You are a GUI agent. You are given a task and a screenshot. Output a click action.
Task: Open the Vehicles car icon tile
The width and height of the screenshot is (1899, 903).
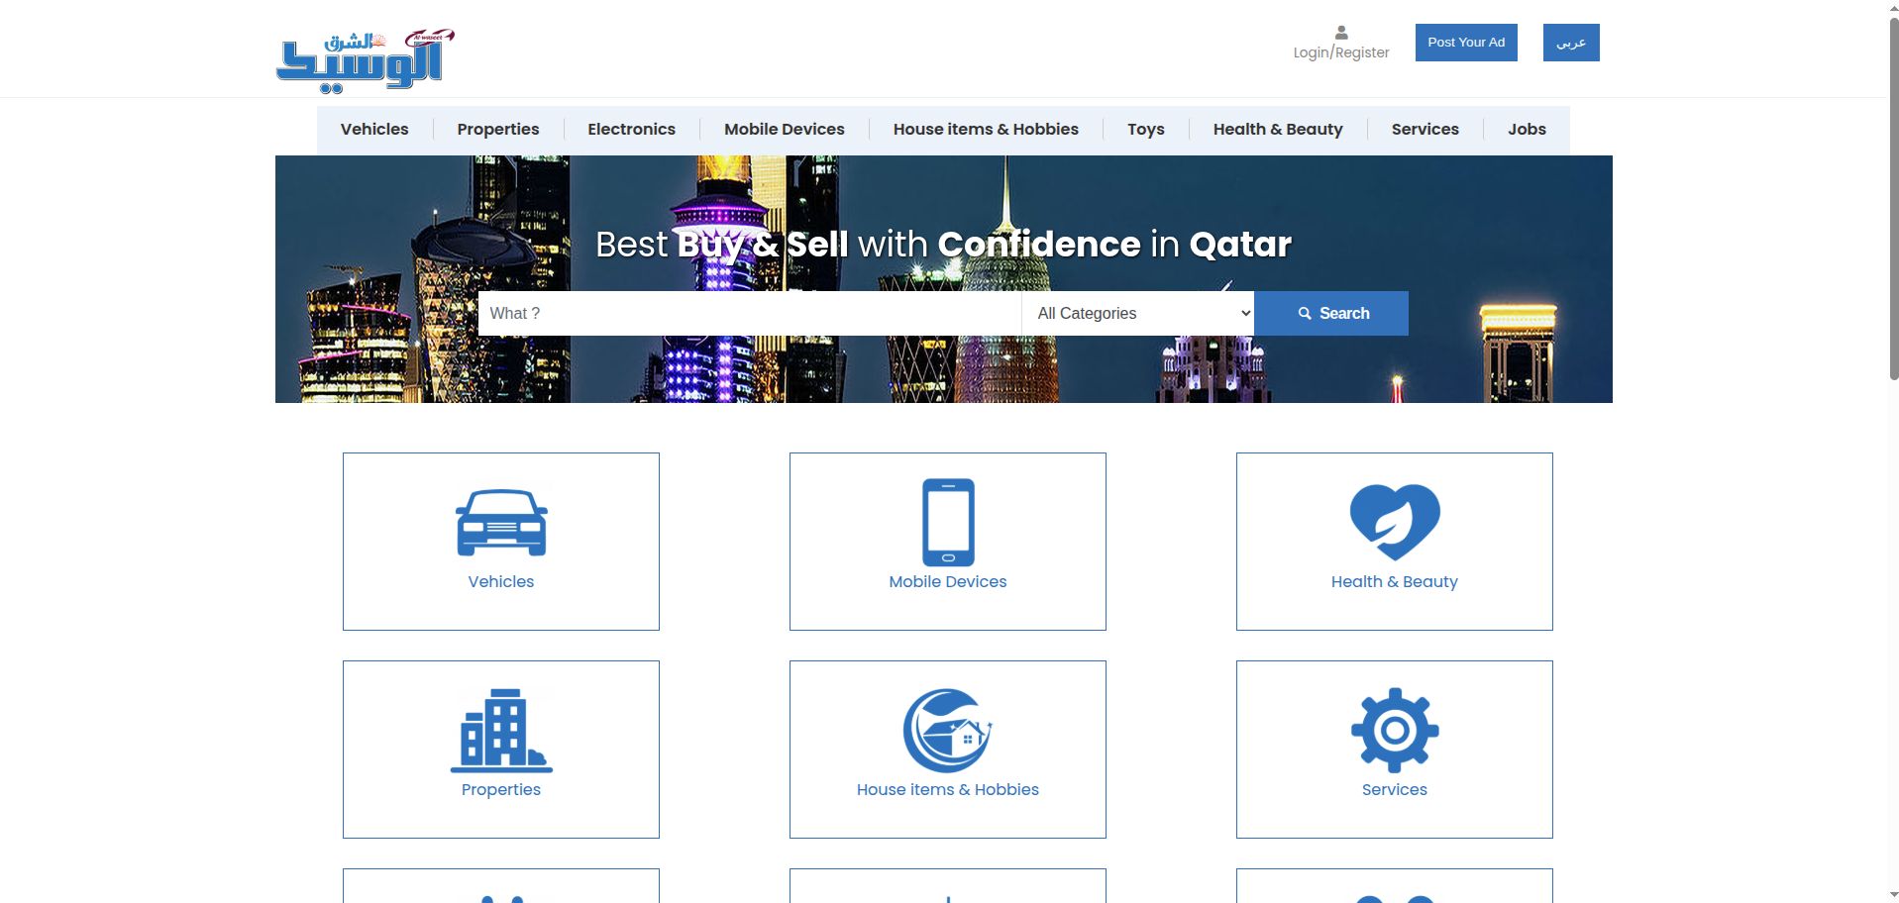tap(500, 523)
